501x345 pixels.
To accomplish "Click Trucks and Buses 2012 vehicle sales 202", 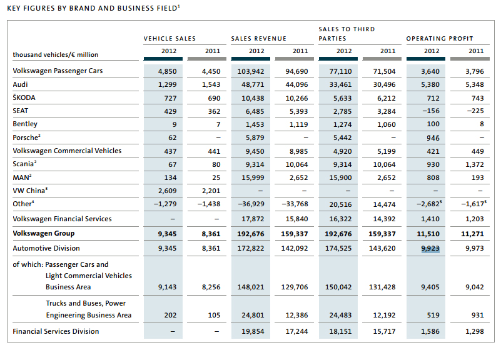I will point(170,315).
